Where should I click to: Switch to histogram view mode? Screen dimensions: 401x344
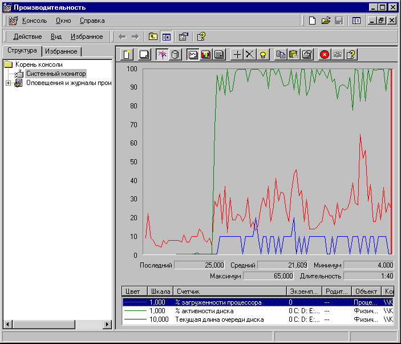tap(205, 55)
